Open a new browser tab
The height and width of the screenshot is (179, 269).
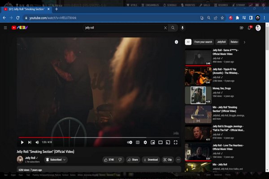point(56,9)
